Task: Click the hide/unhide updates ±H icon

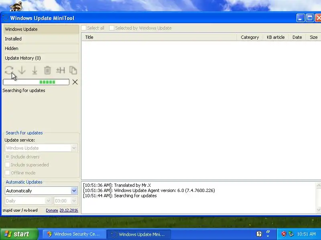Action: [61, 70]
